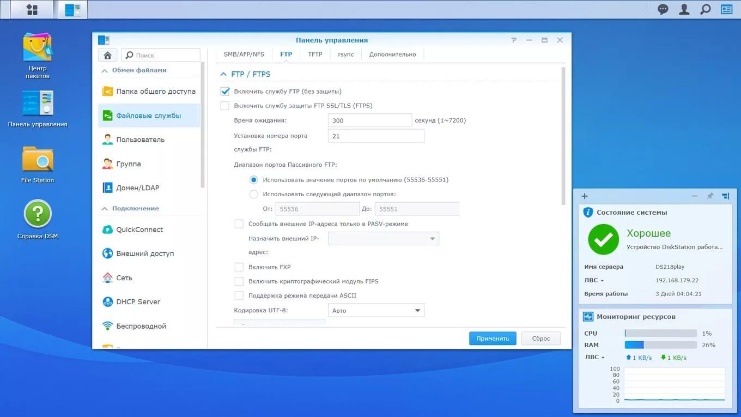Enable ASCII transfer mode support checkbox
Image resolution: width=741 pixels, height=417 pixels.
coord(239,295)
